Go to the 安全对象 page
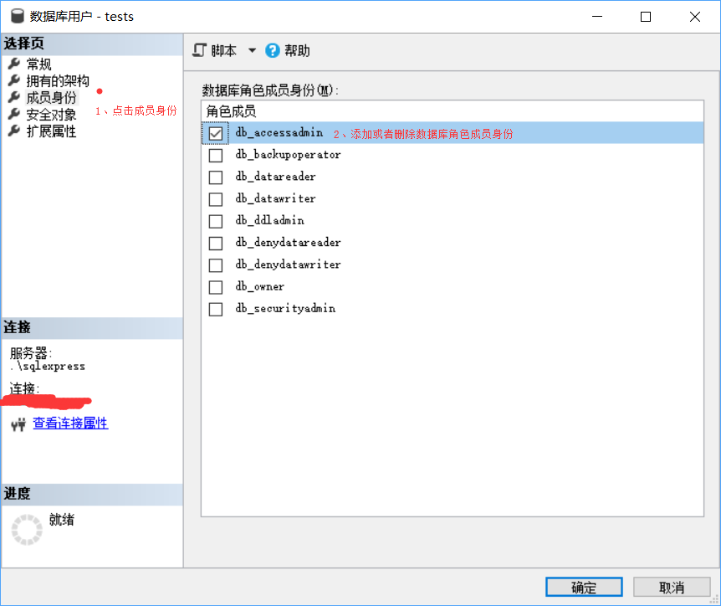 (51, 114)
